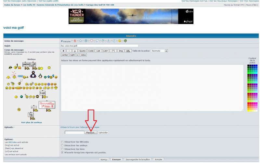Screen dimensions: 260x163
Task: Click the URL BBCode button
Action: point(128,51)
